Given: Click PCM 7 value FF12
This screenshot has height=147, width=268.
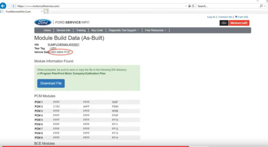Looking at the screenshot, I should [115, 129].
